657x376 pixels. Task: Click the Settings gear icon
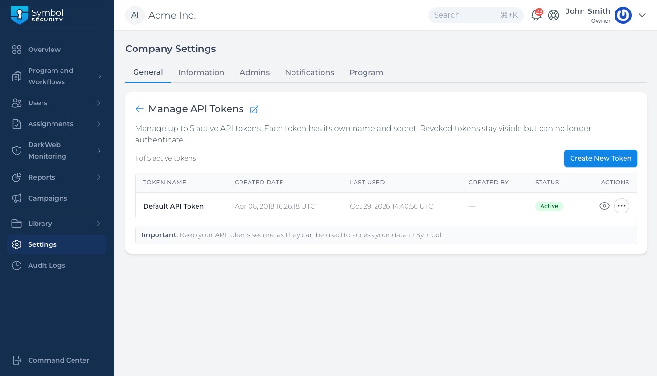(x=17, y=244)
